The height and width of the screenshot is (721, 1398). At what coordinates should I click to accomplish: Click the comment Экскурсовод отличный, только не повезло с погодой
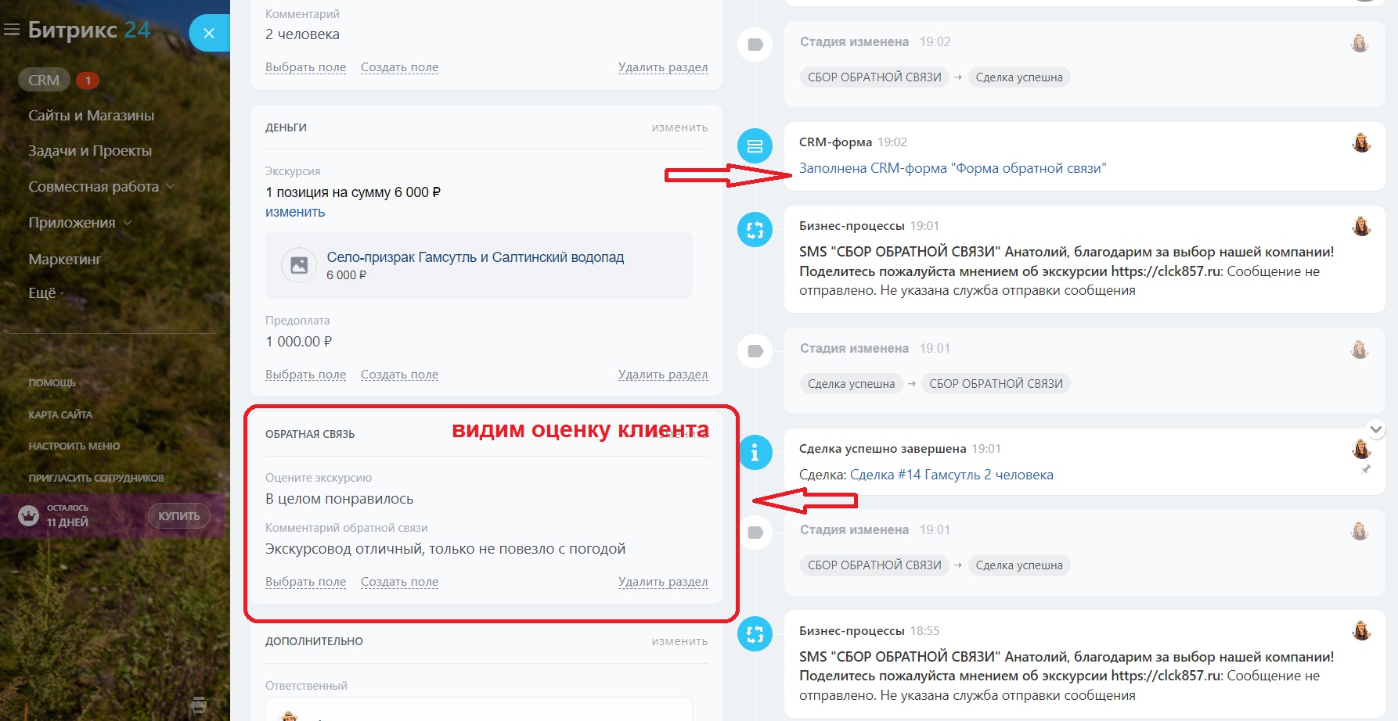coord(445,549)
